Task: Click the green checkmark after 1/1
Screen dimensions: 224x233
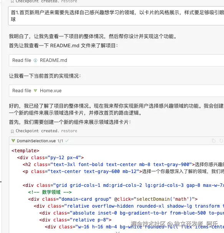Action: (67, 141)
